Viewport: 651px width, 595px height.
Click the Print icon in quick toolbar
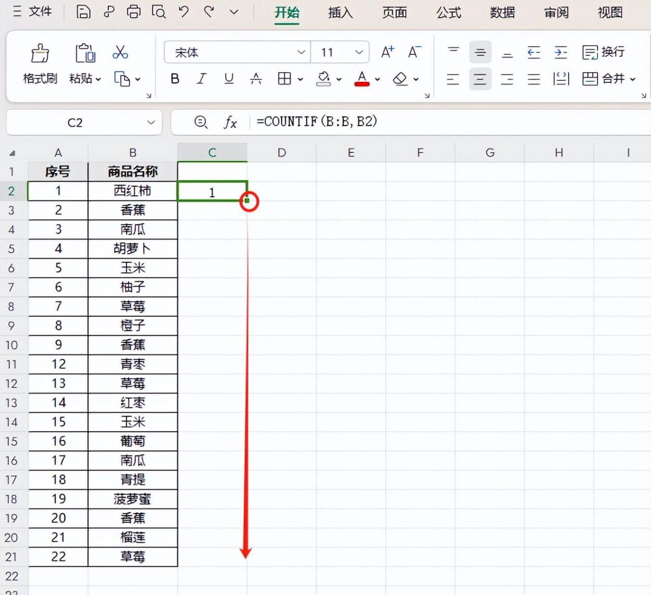click(x=134, y=12)
